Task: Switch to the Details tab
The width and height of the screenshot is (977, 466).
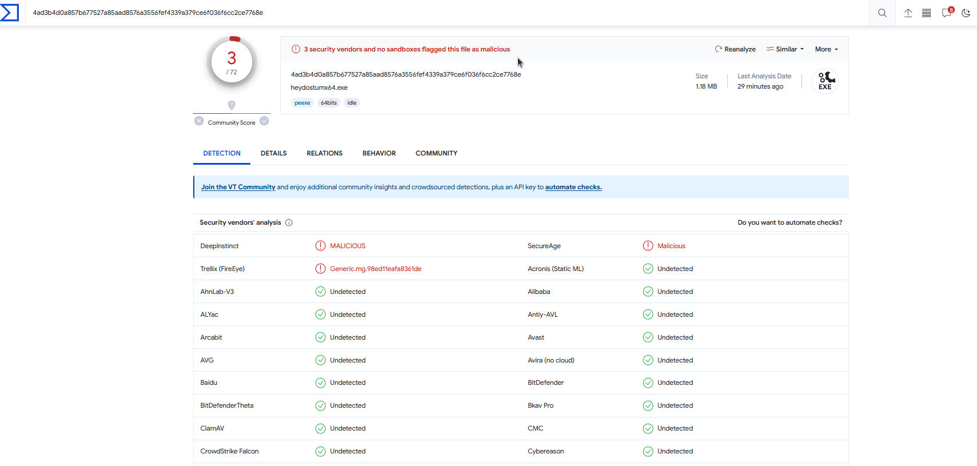Action: pyautogui.click(x=273, y=153)
